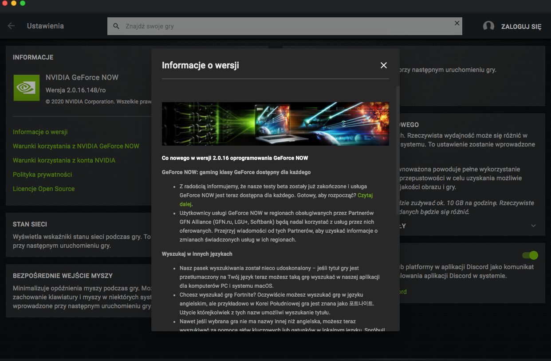Screen dimensions: 551x361
Task: Follow the Czytaj dalej link
Action: [x=365, y=195]
